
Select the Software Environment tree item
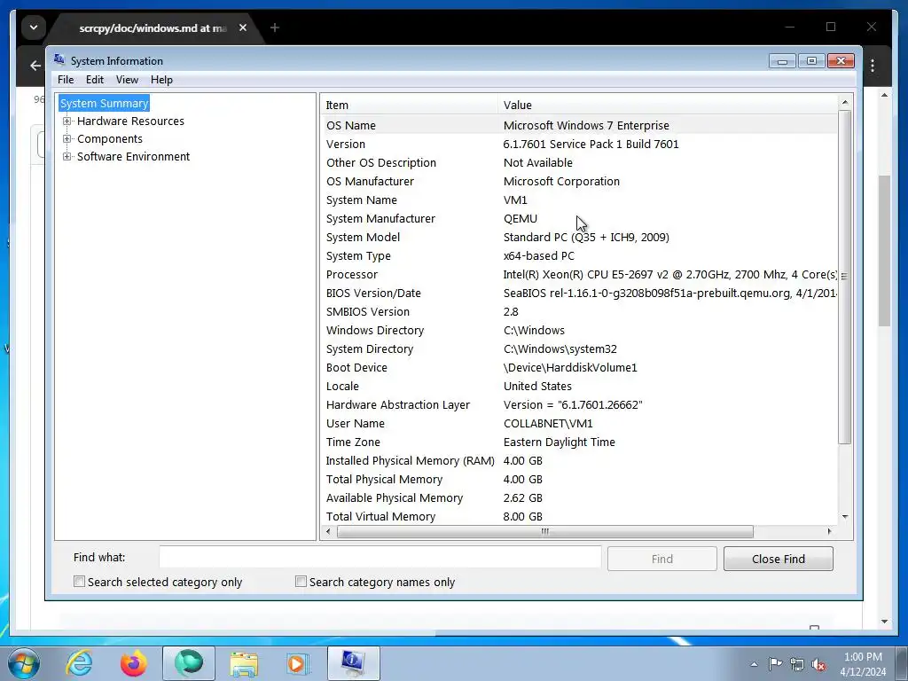[133, 157]
